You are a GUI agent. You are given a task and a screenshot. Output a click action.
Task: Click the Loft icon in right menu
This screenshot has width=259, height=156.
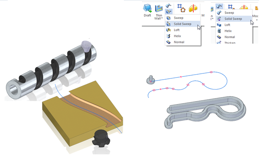(x=219, y=25)
